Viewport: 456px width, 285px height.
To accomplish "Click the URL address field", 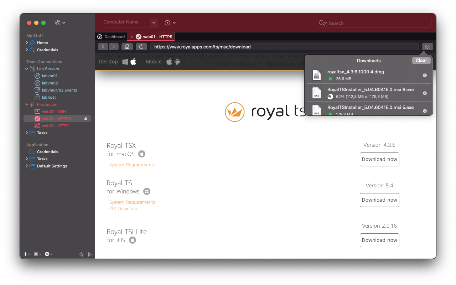I will pos(284,47).
